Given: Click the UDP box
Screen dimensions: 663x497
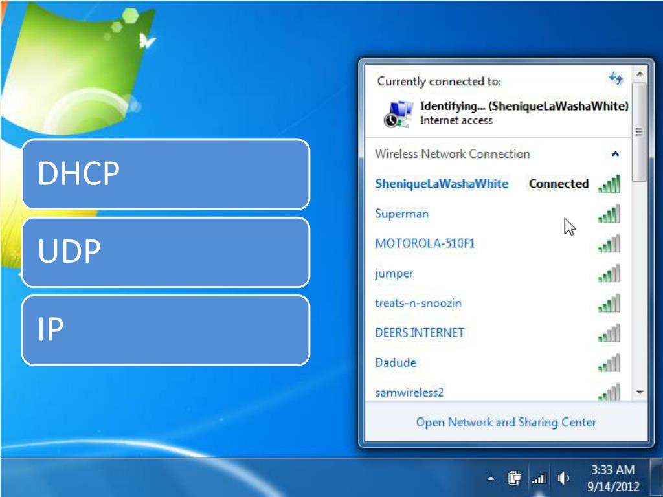Looking at the screenshot, I should pos(166,252).
